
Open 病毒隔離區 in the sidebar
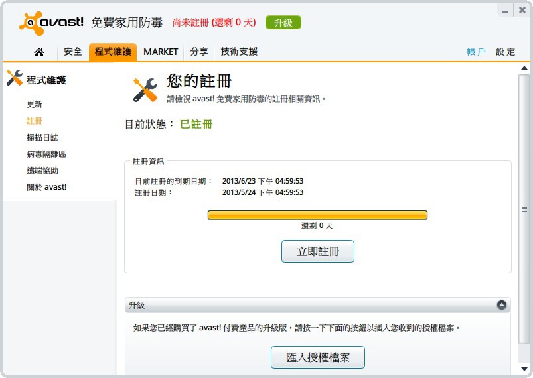[x=46, y=155]
